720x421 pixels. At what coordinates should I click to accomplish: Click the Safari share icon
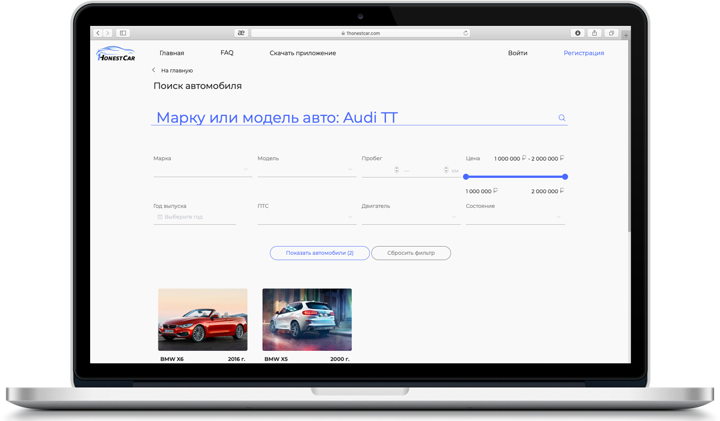(x=595, y=33)
